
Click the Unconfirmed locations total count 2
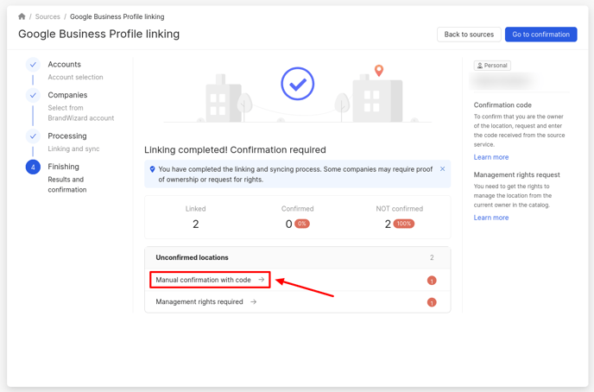(x=432, y=257)
